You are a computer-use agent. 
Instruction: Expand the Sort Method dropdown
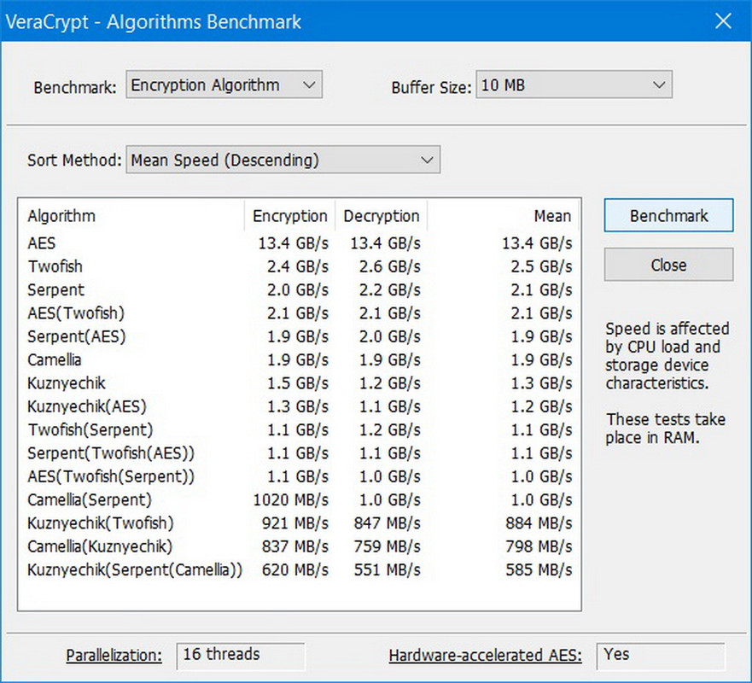tap(283, 160)
